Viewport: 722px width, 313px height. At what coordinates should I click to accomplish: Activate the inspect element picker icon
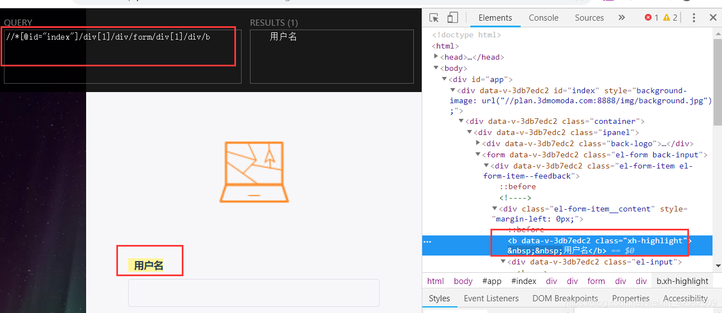click(434, 18)
